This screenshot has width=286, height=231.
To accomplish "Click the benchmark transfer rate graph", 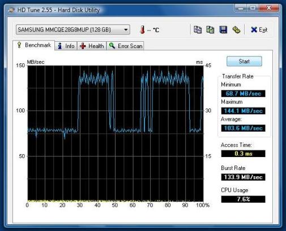I will (116, 134).
